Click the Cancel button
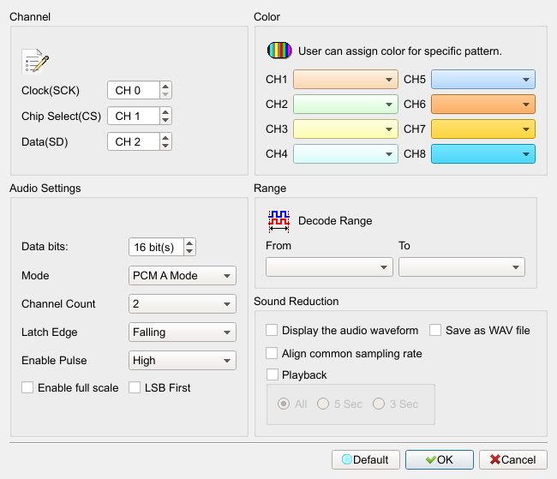Image resolution: width=557 pixels, height=479 pixels. tap(513, 460)
